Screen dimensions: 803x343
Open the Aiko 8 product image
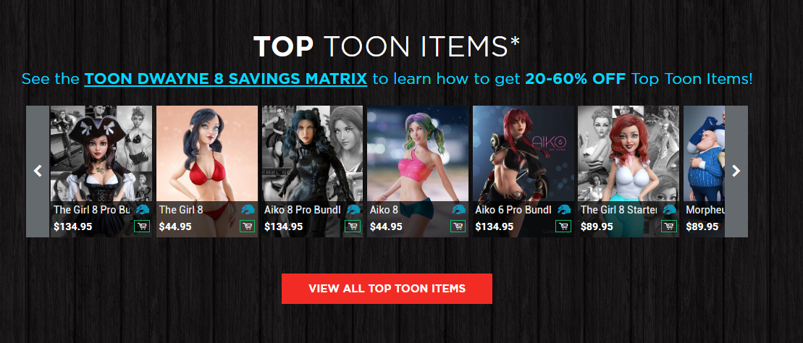click(418, 153)
